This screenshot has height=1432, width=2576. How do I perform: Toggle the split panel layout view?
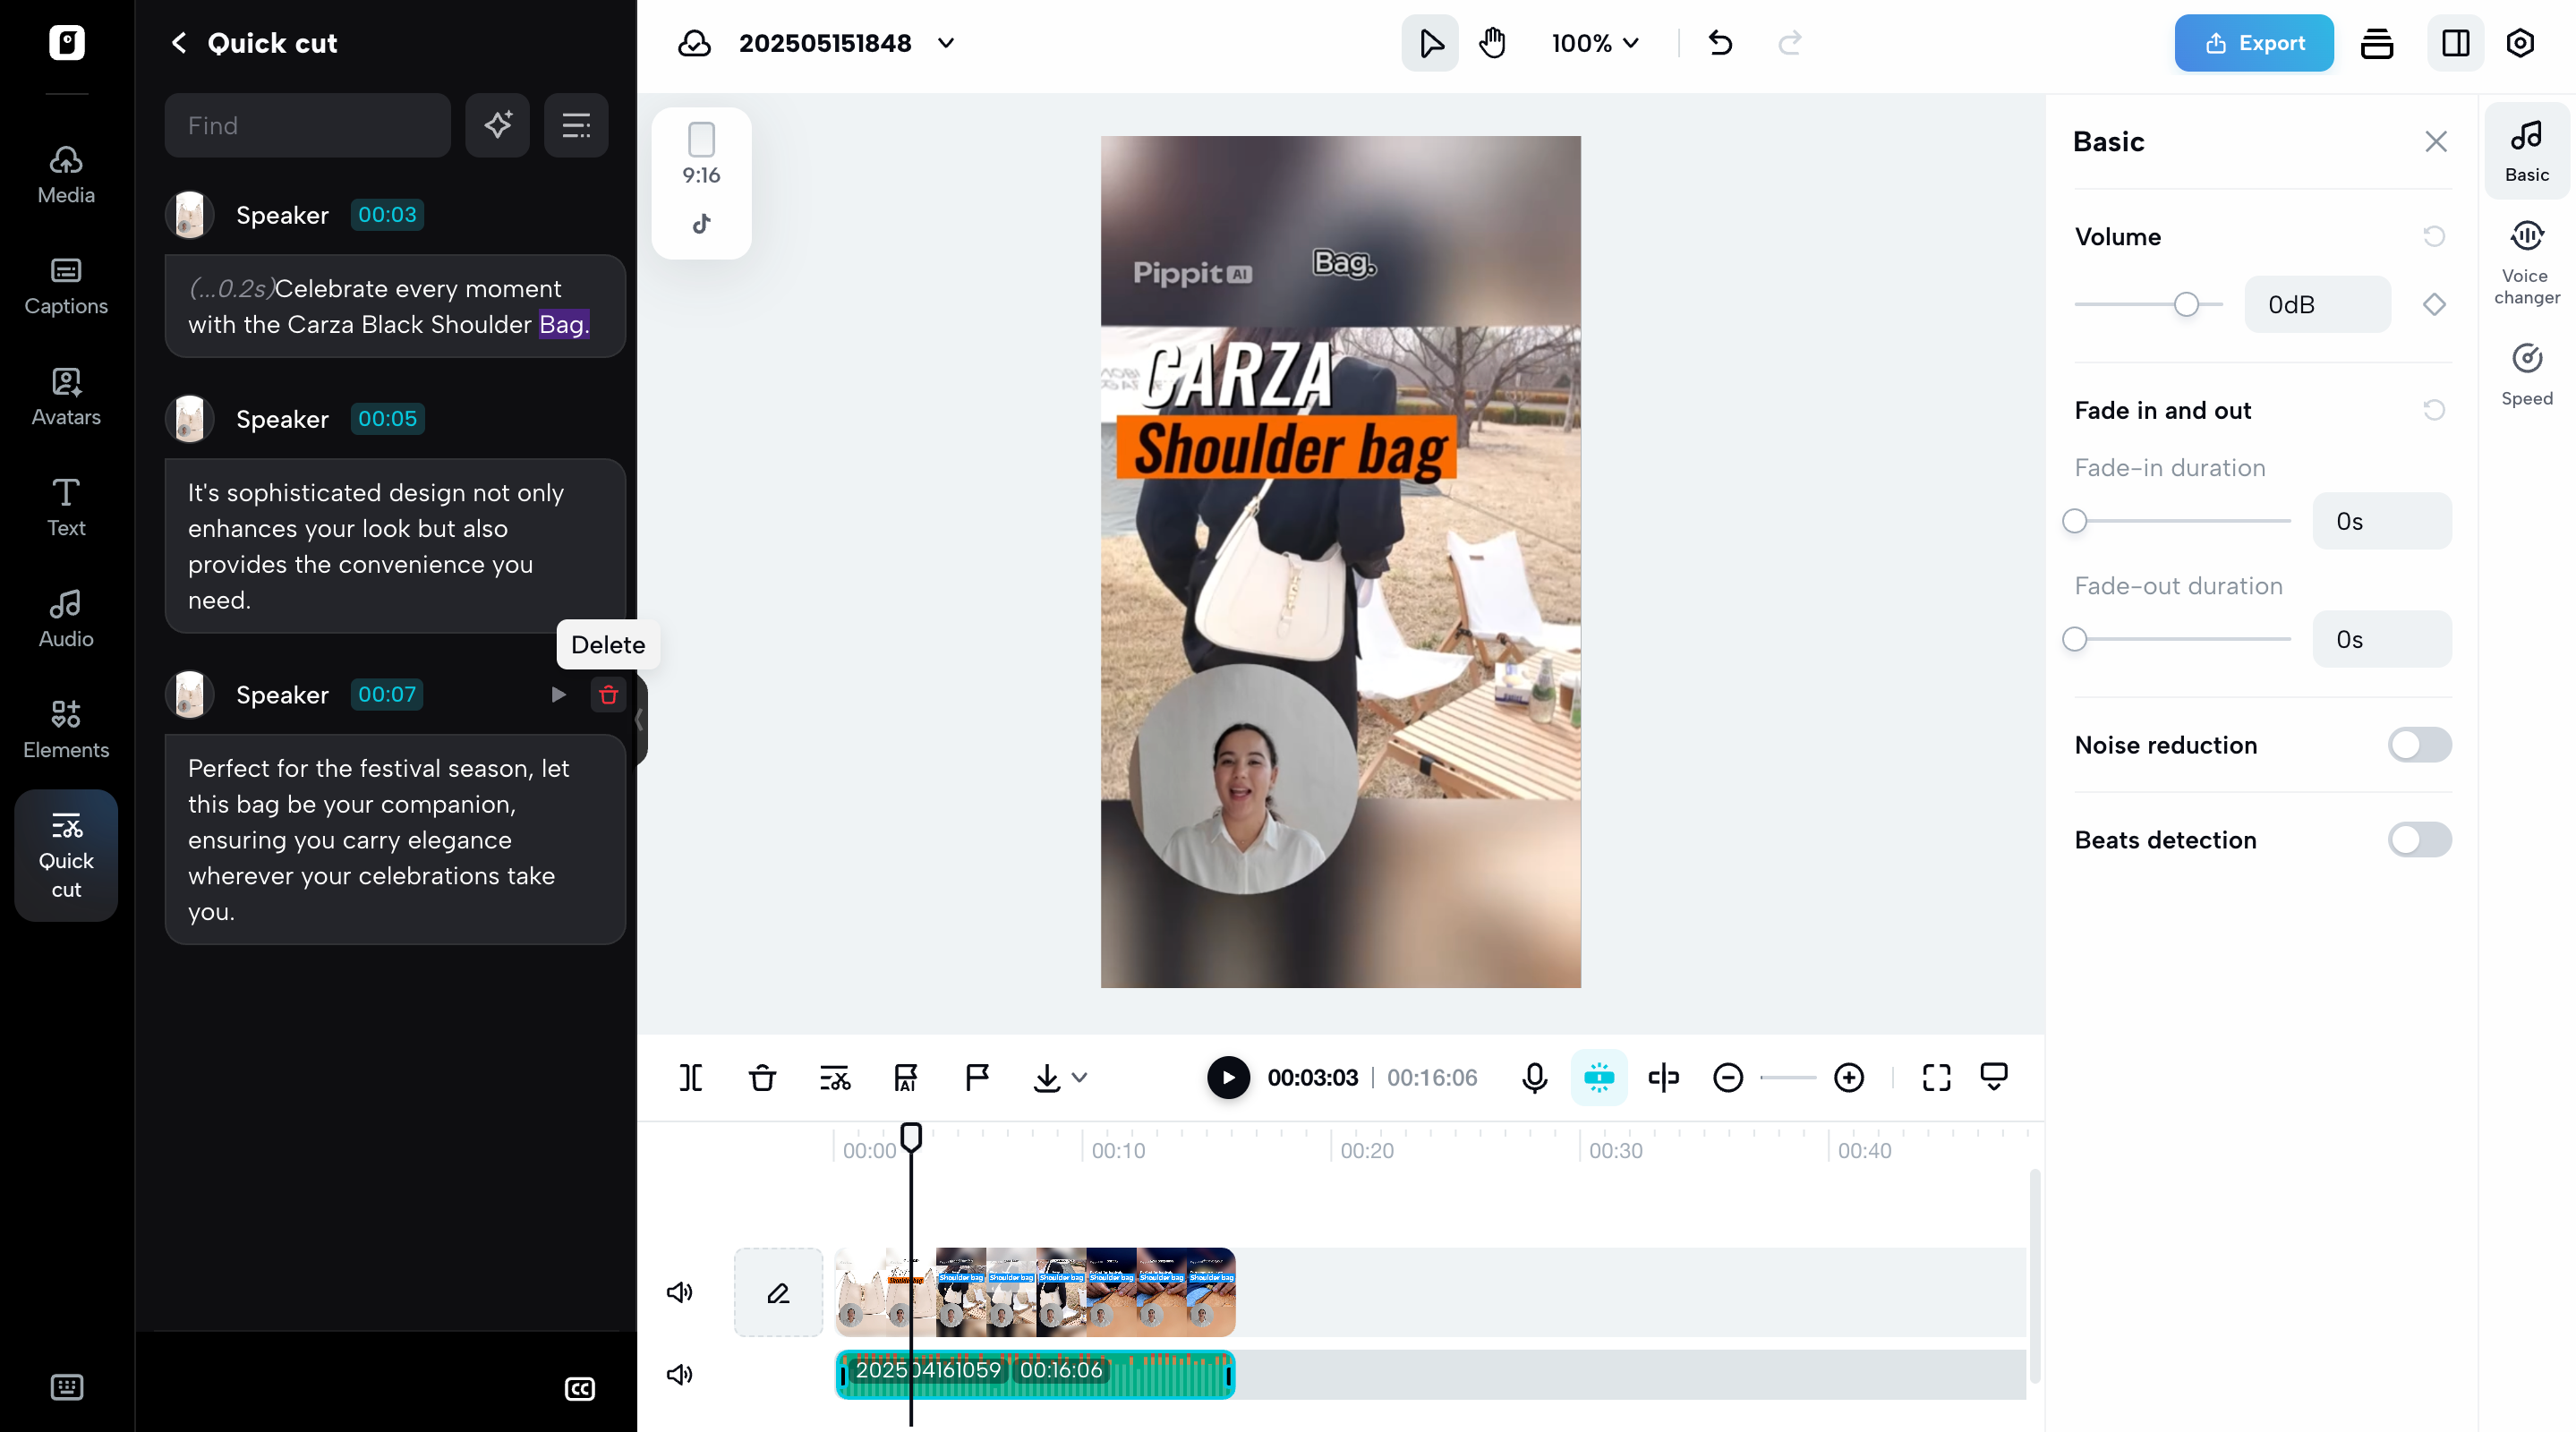click(x=2456, y=43)
